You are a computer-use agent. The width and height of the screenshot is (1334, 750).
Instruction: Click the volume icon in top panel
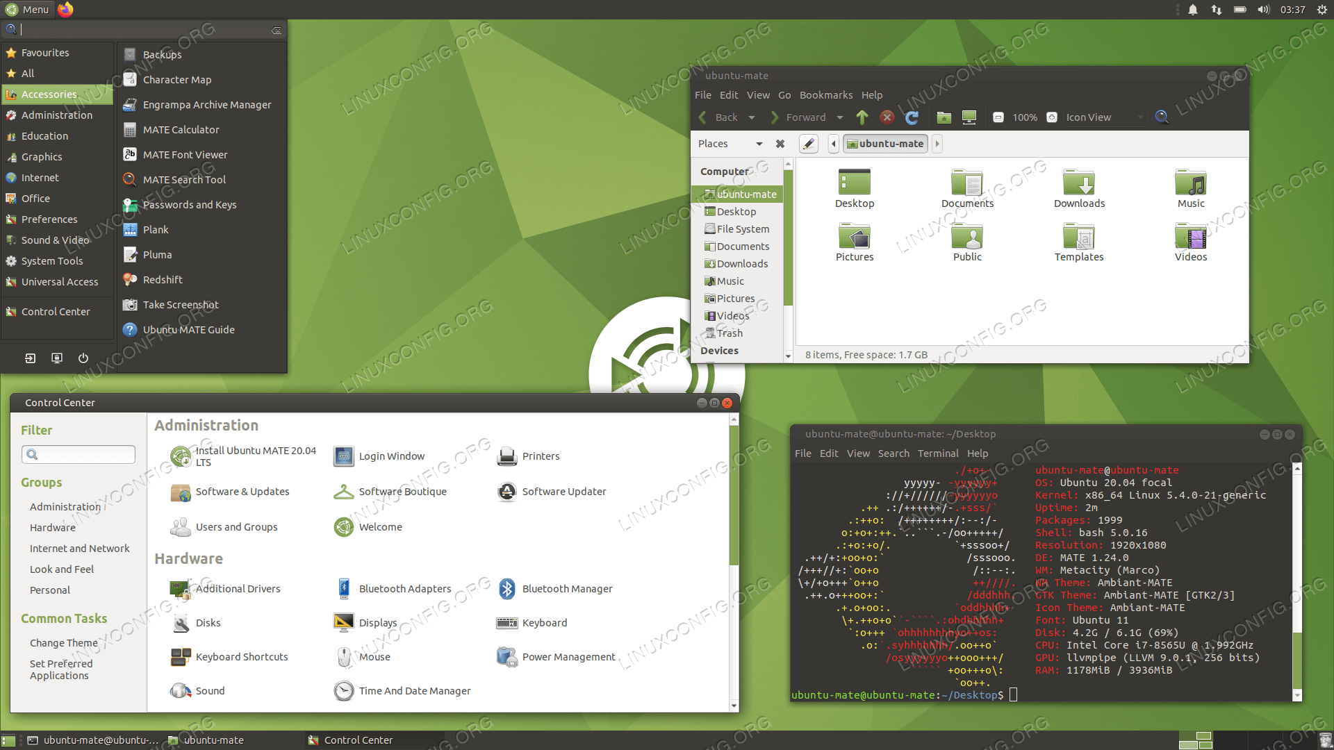pos(1263,10)
